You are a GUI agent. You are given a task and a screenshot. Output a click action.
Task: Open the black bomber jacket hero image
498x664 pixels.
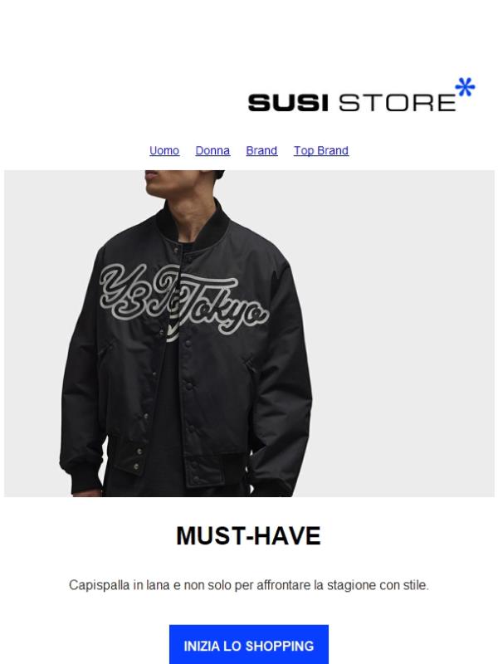coord(249,334)
